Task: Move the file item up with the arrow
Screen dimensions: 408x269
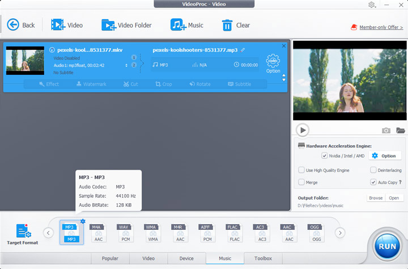Action: pyautogui.click(x=284, y=75)
